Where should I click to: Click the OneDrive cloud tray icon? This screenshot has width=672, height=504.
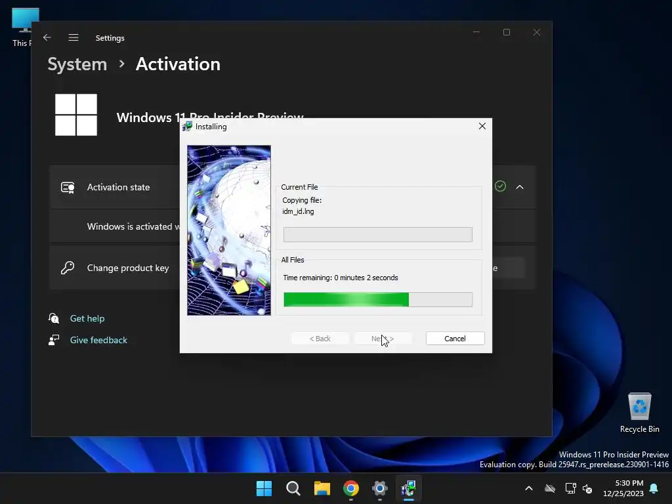click(x=550, y=488)
